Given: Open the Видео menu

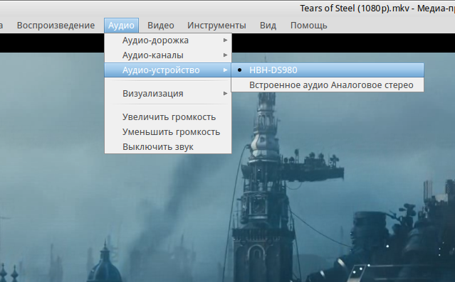Looking at the screenshot, I should pos(161,26).
